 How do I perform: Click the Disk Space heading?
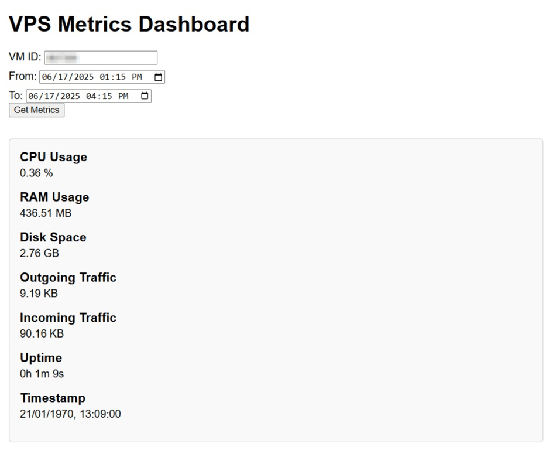tap(53, 237)
